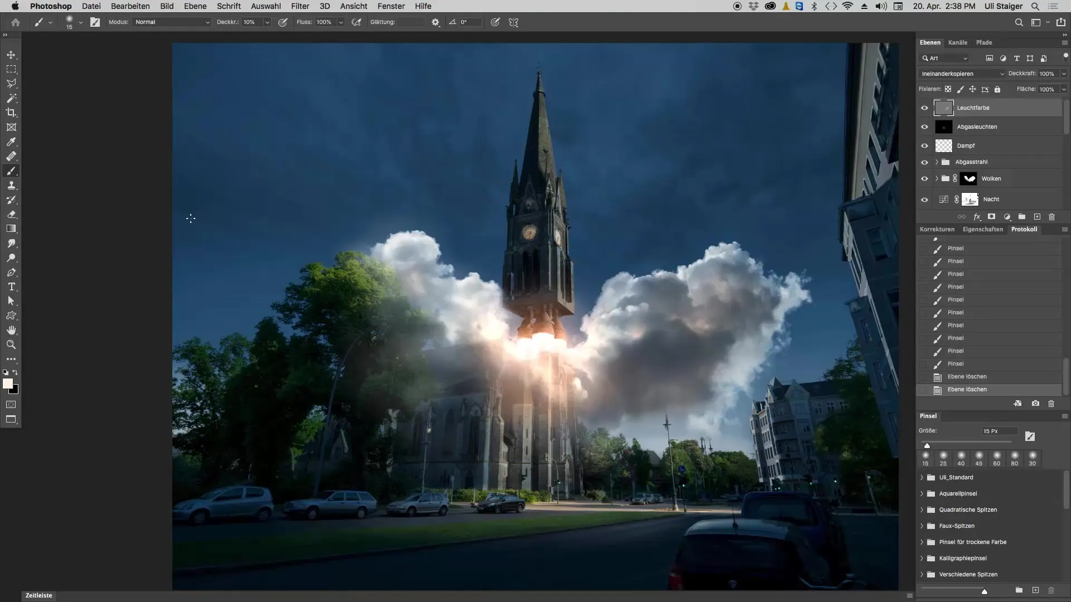Viewport: 1071px width, 602px height.
Task: Select the Smudge tool
Action: click(11, 243)
